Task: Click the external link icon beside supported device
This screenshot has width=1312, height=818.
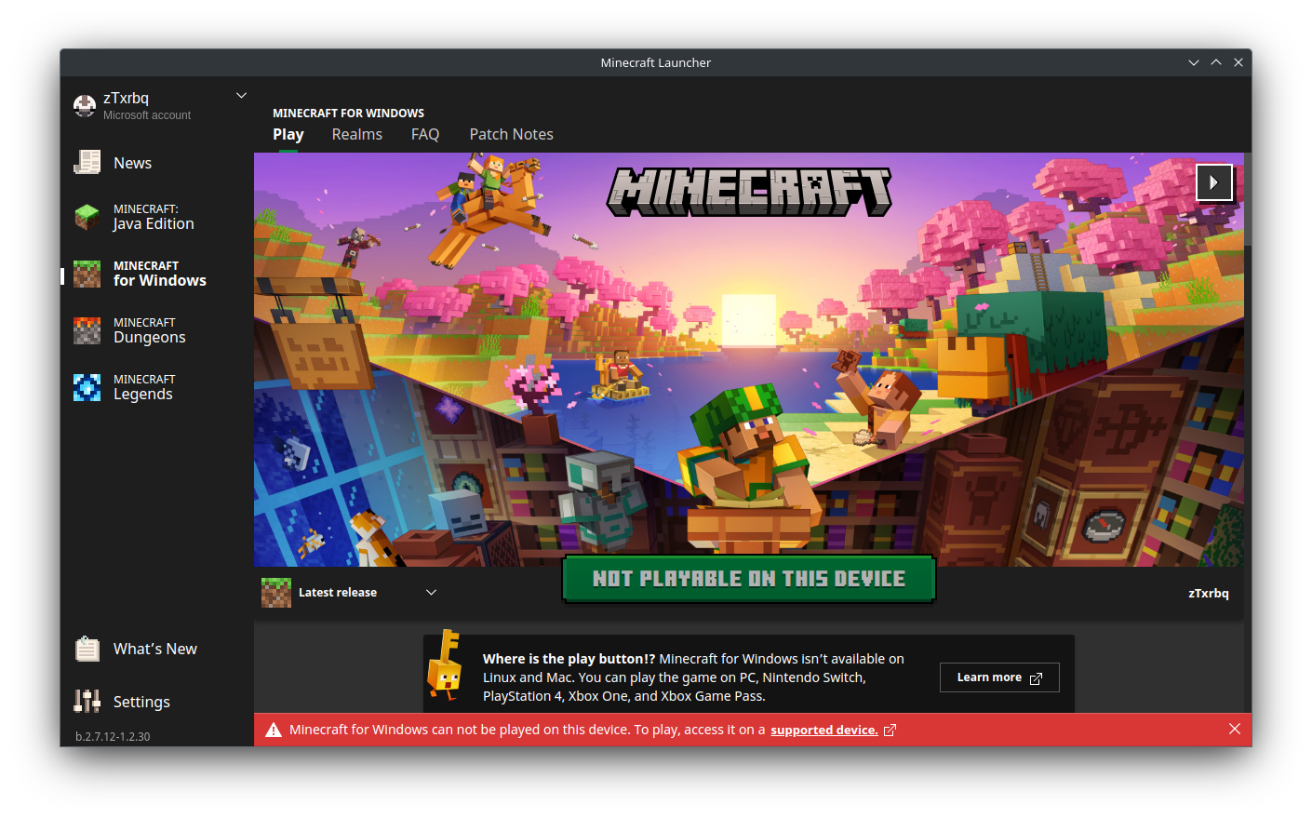Action: click(890, 731)
